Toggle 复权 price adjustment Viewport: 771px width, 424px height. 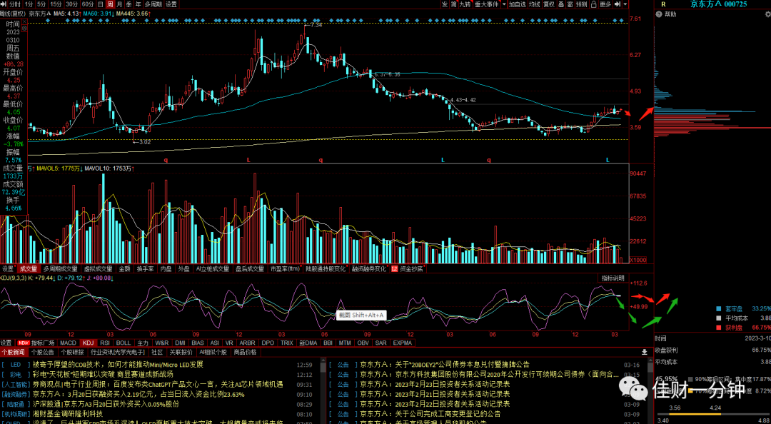[549, 4]
